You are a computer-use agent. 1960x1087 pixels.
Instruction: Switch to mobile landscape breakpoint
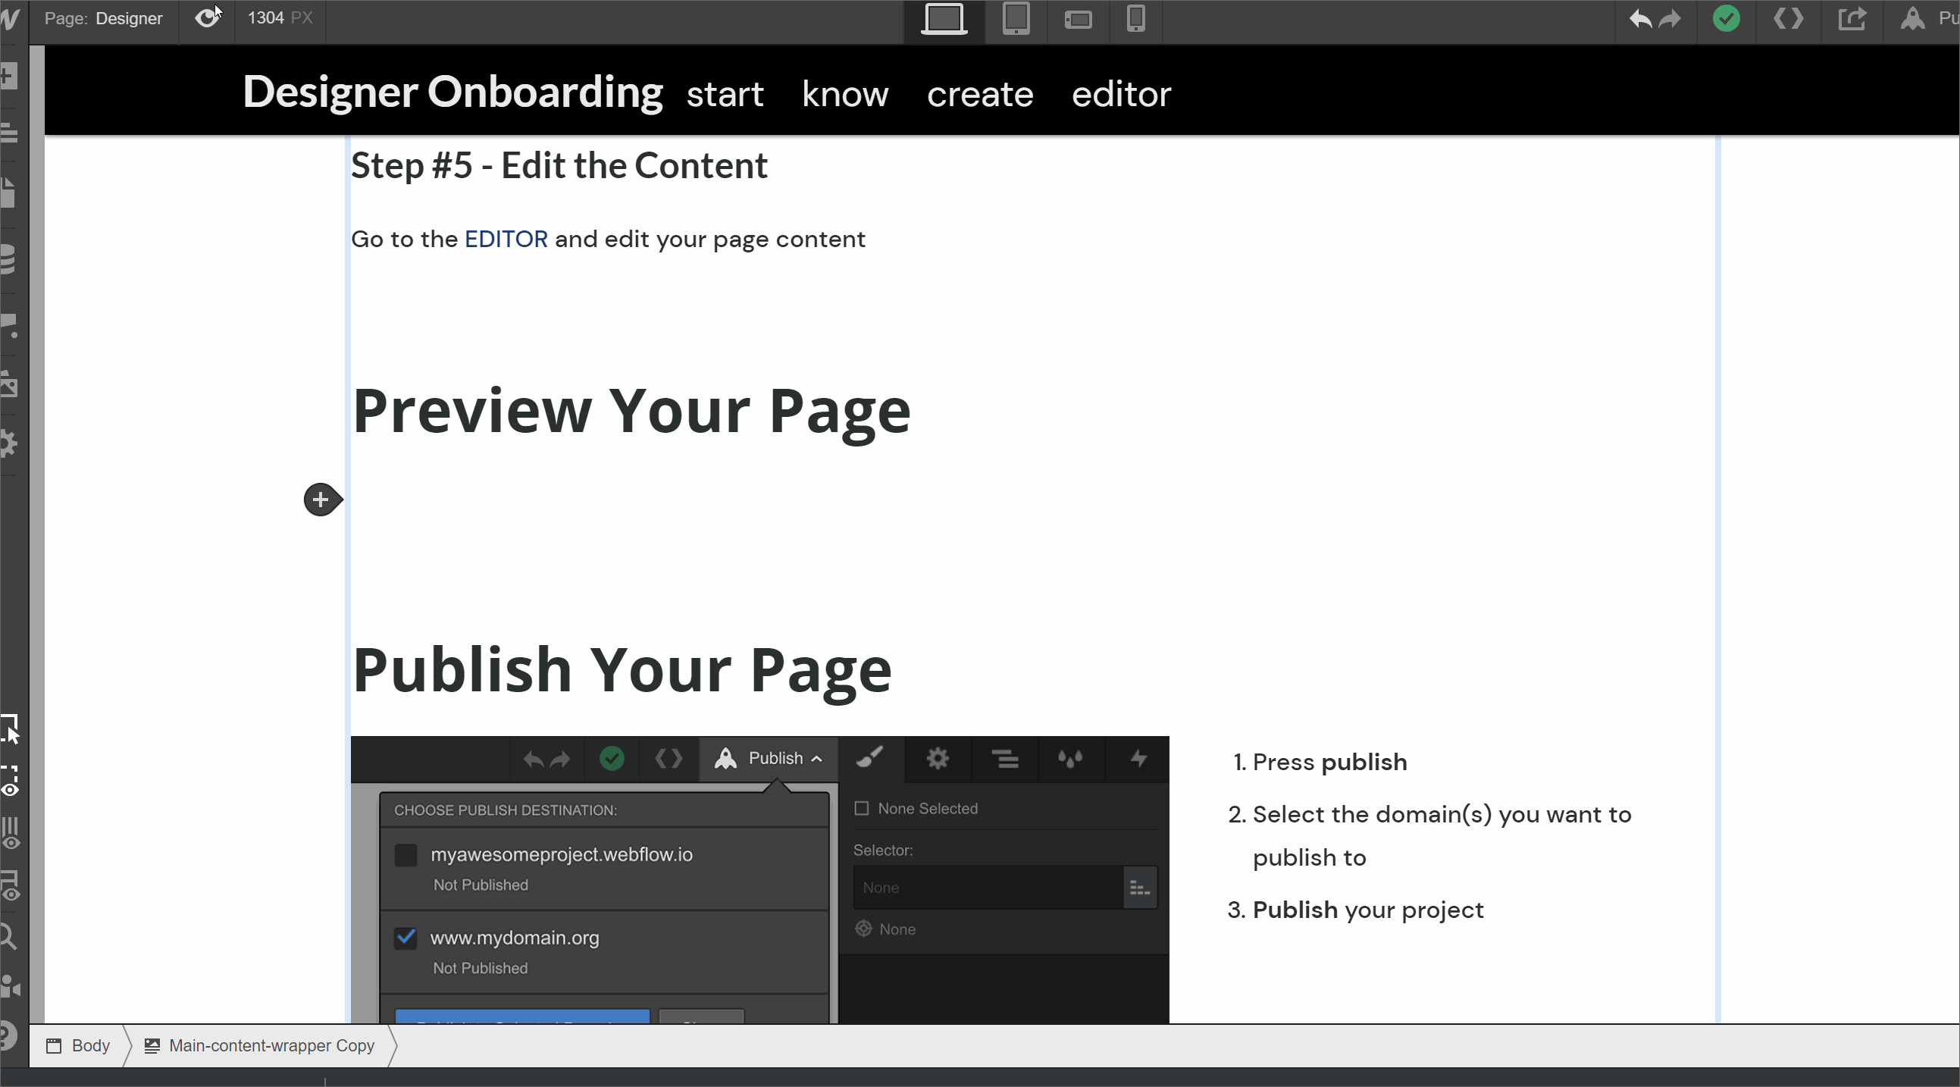1079,20
